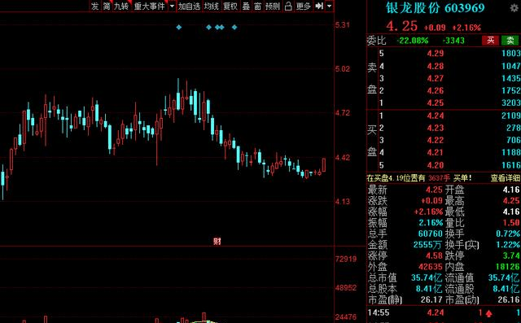Toggle the 九转 indicator
Screen dimensions: 521x323
121,6
